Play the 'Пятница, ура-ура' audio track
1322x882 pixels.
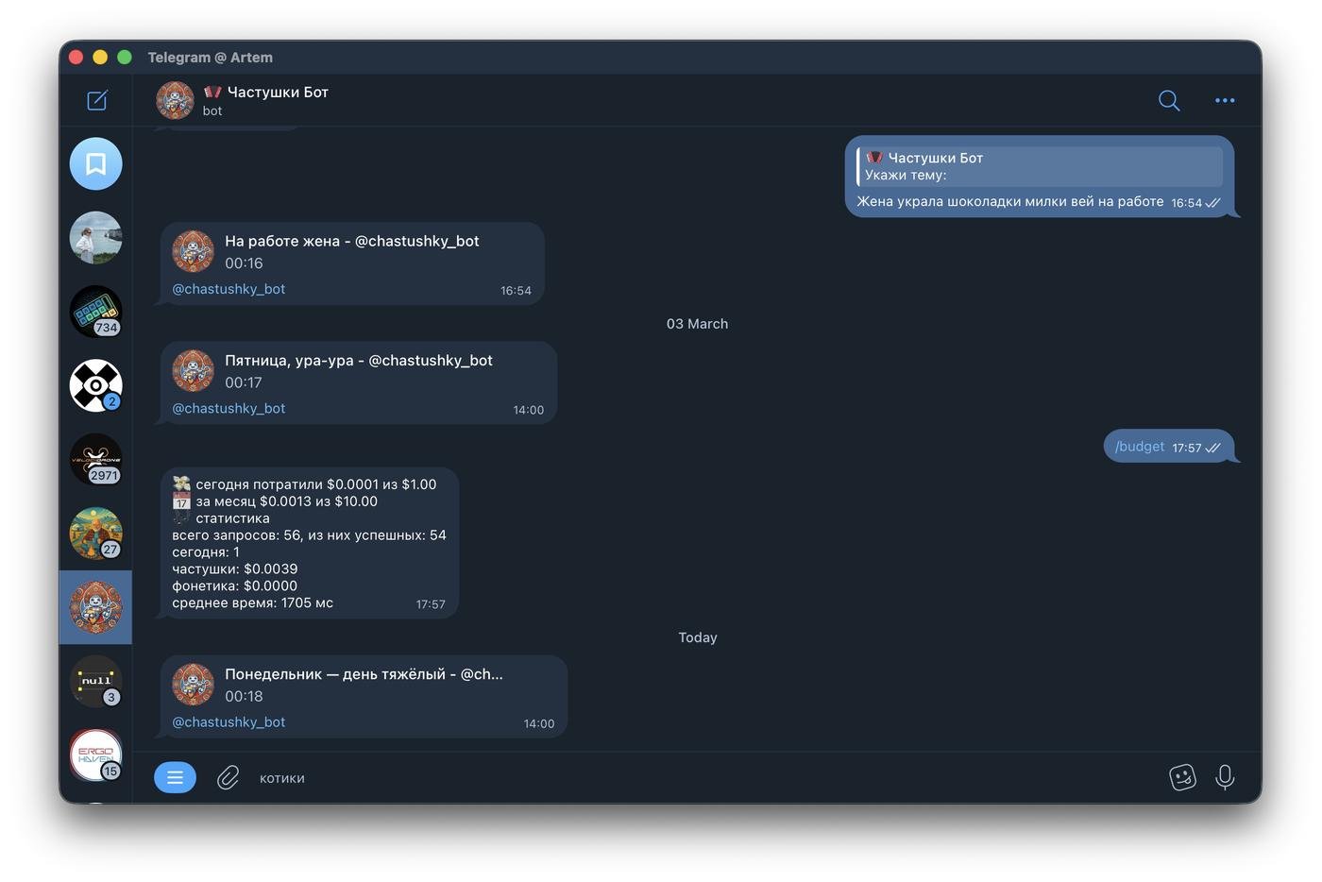pos(193,370)
